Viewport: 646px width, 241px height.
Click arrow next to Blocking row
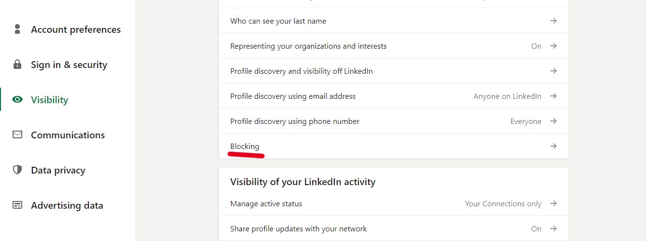(553, 146)
